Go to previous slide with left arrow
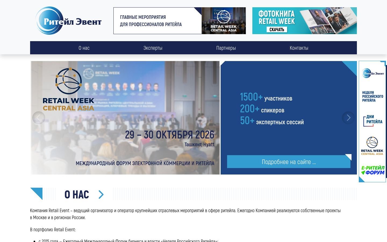This screenshot has height=242, width=387. pyautogui.click(x=39, y=118)
